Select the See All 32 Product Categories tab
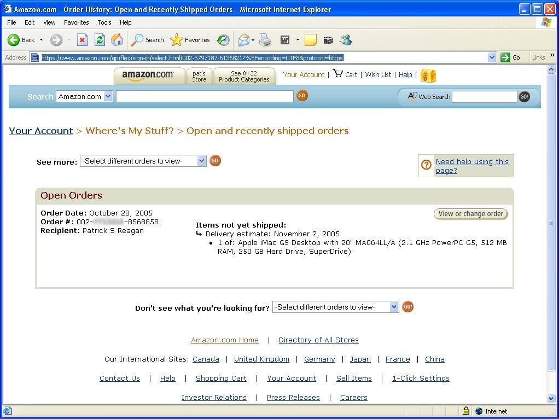This screenshot has width=559, height=419. click(244, 76)
